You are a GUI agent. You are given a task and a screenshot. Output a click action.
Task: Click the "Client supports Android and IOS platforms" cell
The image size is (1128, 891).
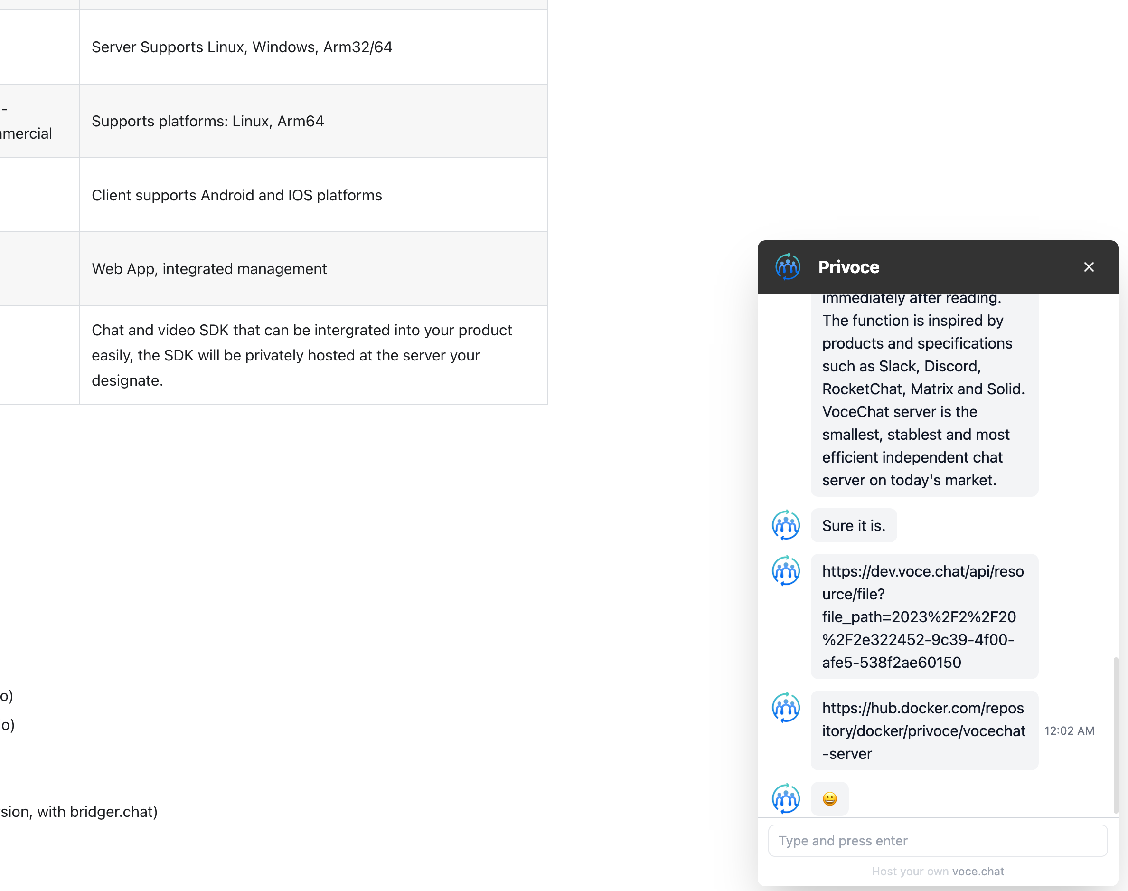[313, 195]
